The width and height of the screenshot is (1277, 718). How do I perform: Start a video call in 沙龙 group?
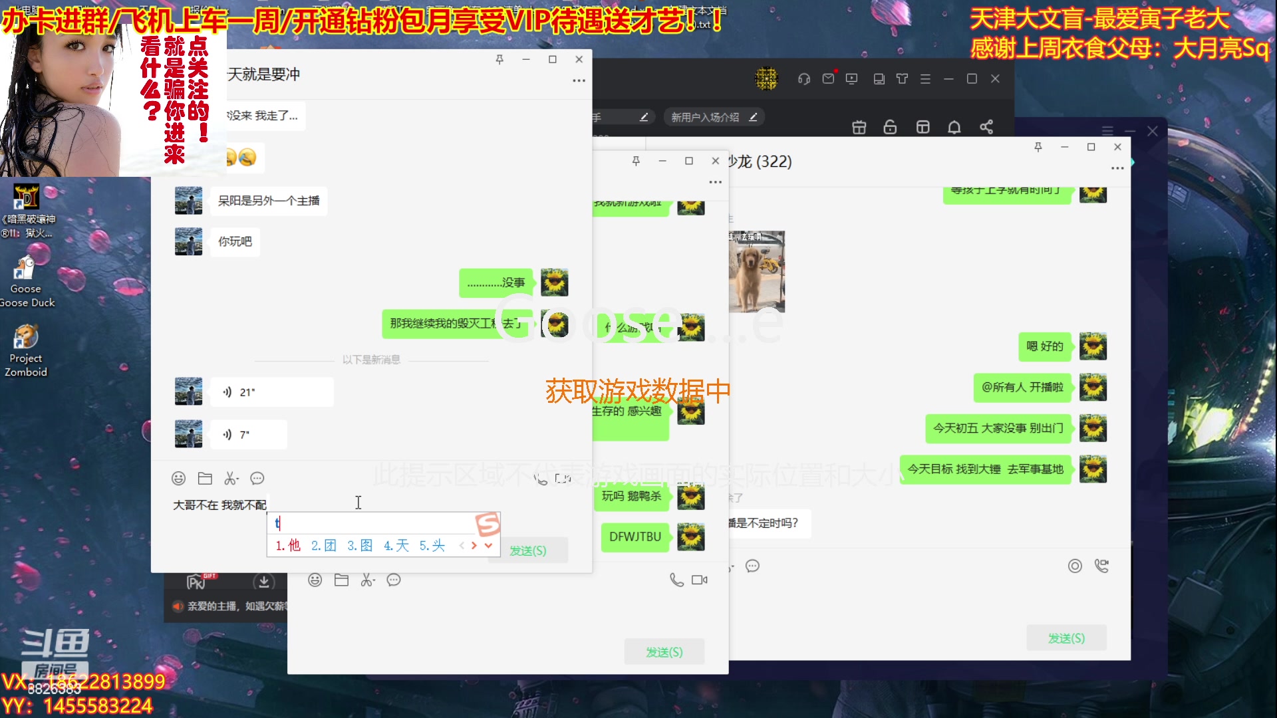[x=1102, y=566]
